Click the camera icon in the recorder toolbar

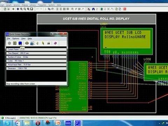click(x=49, y=43)
